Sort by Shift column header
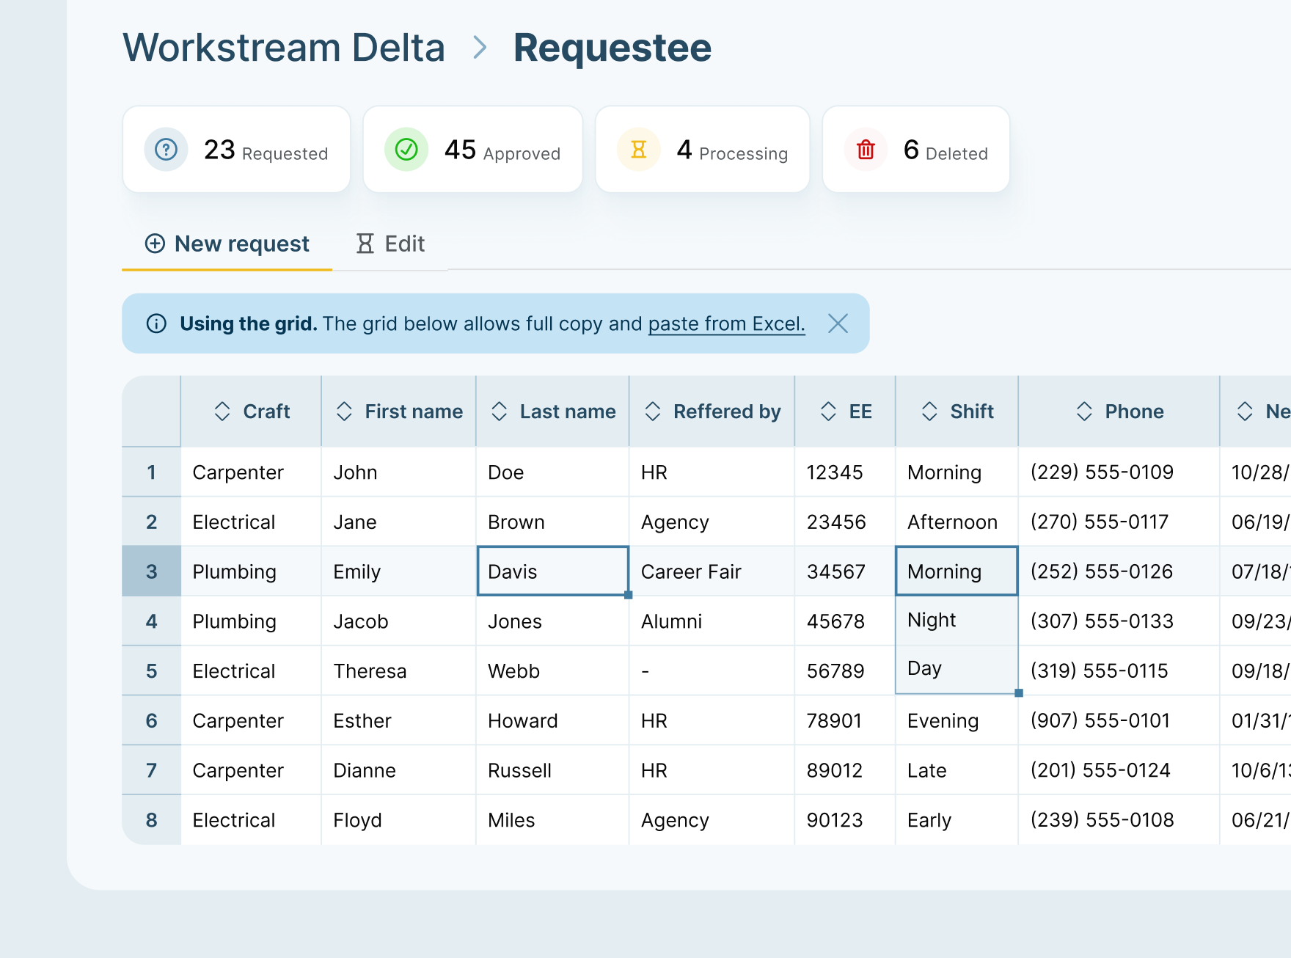The height and width of the screenshot is (958, 1291). [929, 412]
